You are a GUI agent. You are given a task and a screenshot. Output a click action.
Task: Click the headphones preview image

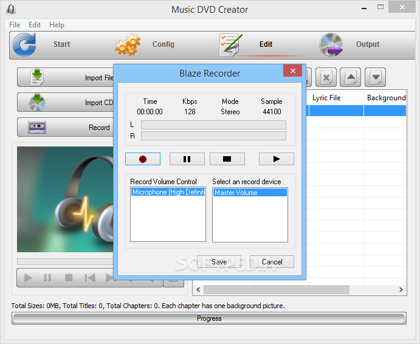point(65,199)
